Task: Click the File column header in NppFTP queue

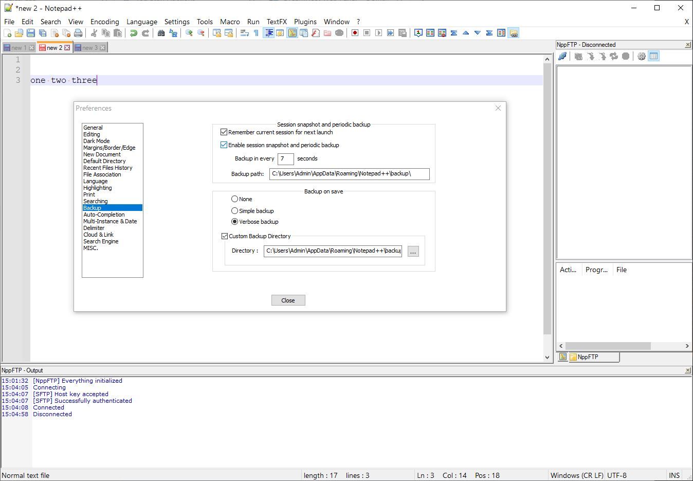Action: [x=622, y=270]
